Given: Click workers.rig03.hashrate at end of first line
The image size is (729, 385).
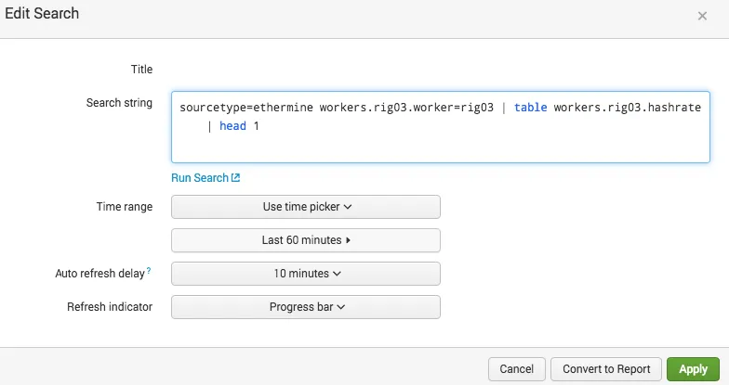Looking at the screenshot, I should (627, 108).
